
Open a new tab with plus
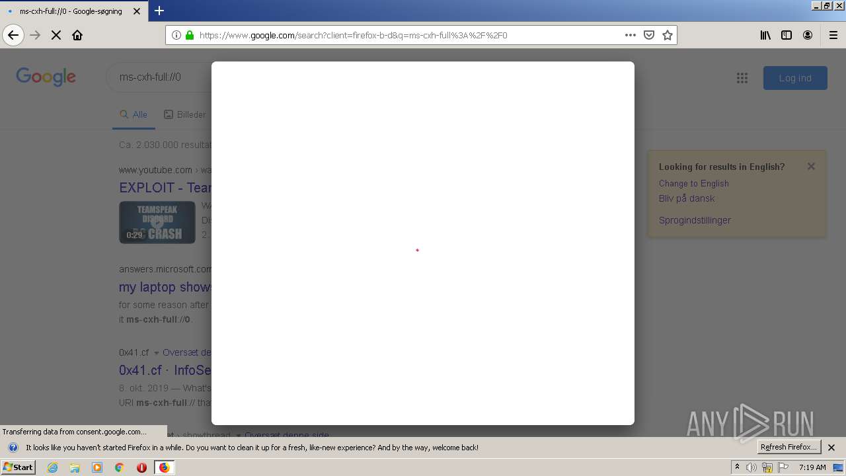[x=159, y=11]
